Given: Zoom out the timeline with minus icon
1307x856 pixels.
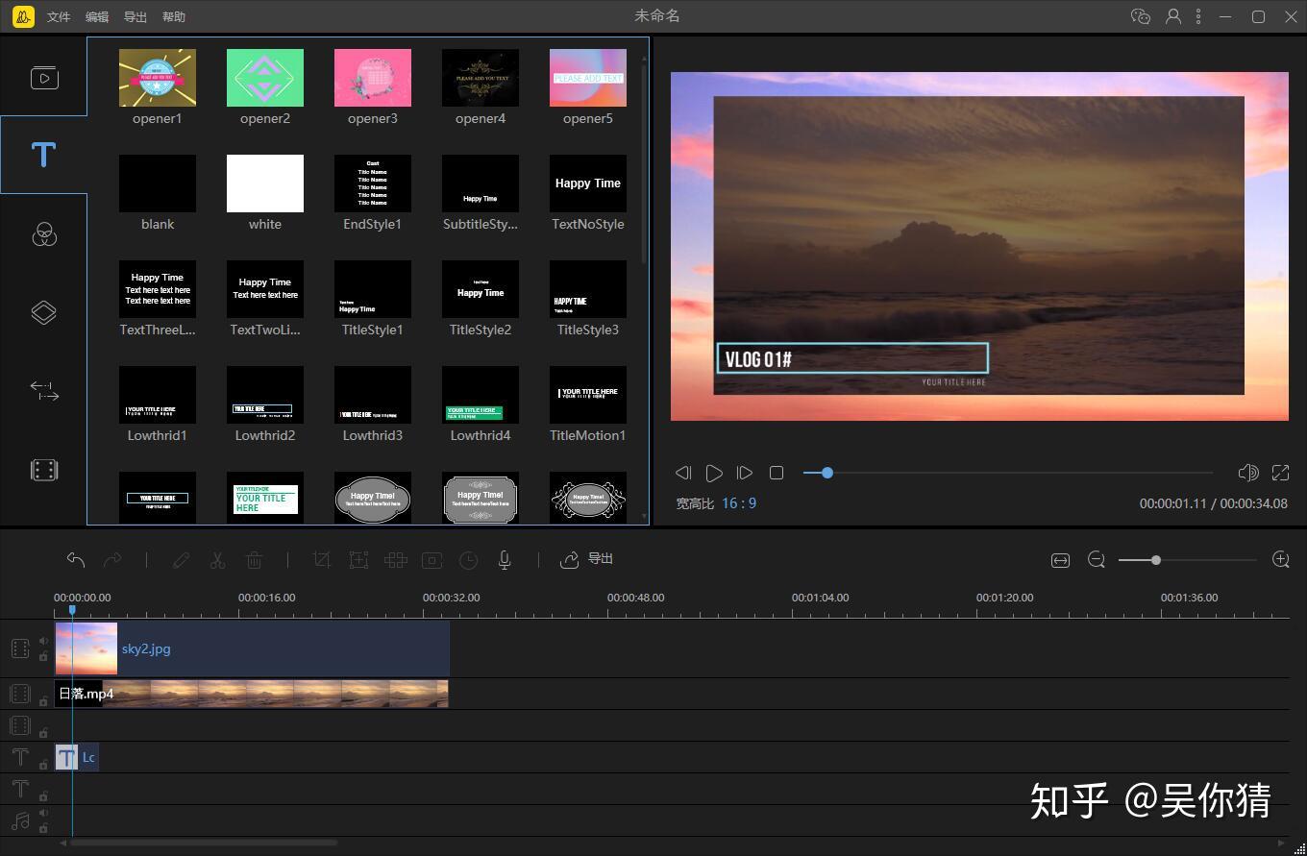Looking at the screenshot, I should [1097, 559].
